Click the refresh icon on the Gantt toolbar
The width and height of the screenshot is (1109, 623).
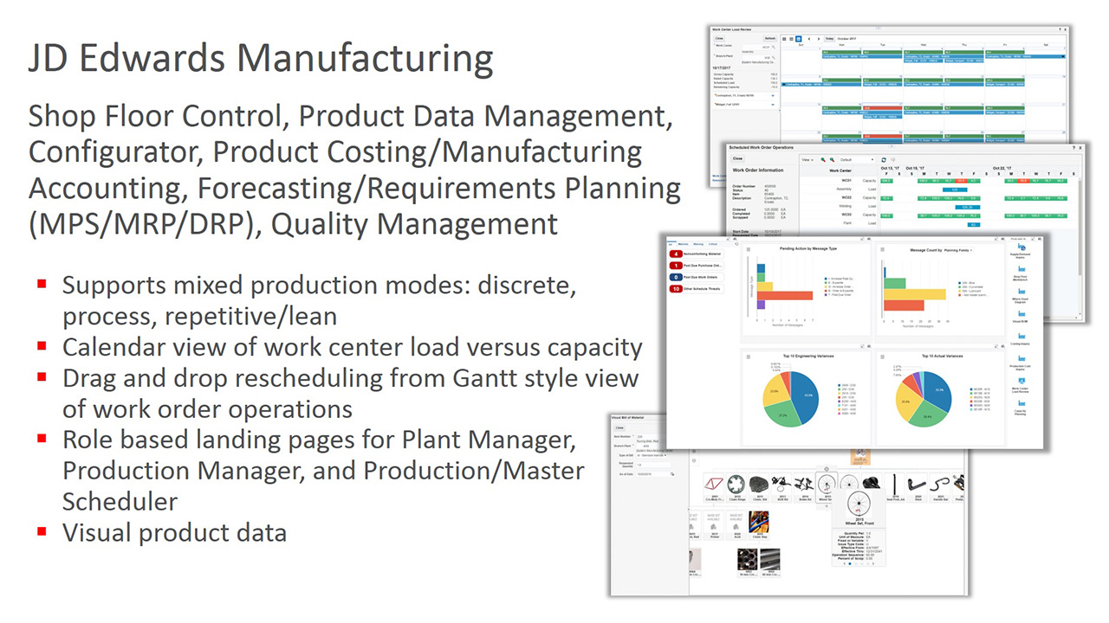(884, 159)
